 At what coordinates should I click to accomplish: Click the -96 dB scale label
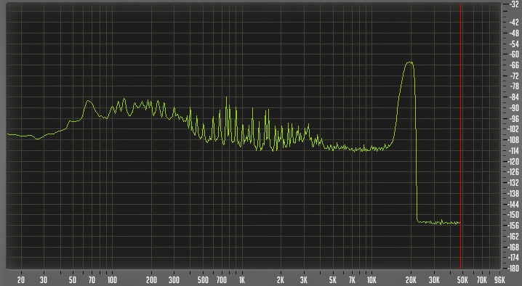click(x=514, y=119)
